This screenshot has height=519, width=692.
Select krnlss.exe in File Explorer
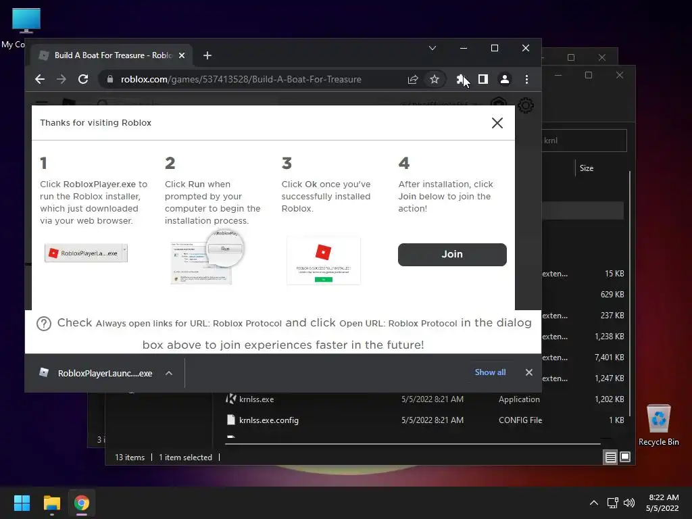(256, 399)
